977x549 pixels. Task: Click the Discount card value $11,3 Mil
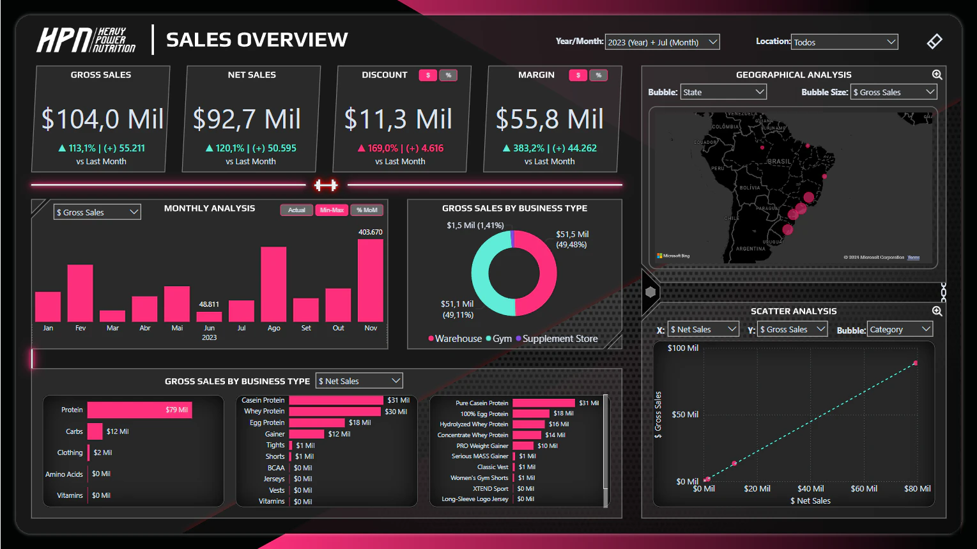(x=398, y=120)
